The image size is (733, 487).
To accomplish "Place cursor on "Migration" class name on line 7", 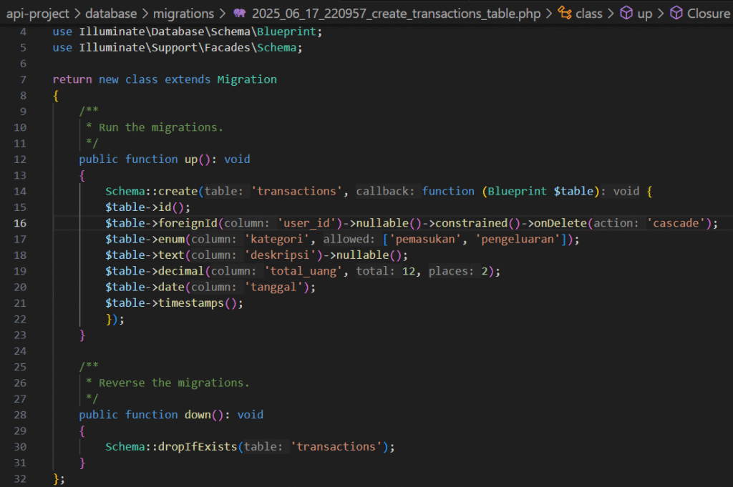I will (247, 79).
